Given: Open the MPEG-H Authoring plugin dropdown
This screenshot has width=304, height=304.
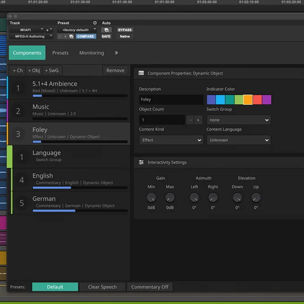Looking at the screenshot, I should tap(31, 36).
